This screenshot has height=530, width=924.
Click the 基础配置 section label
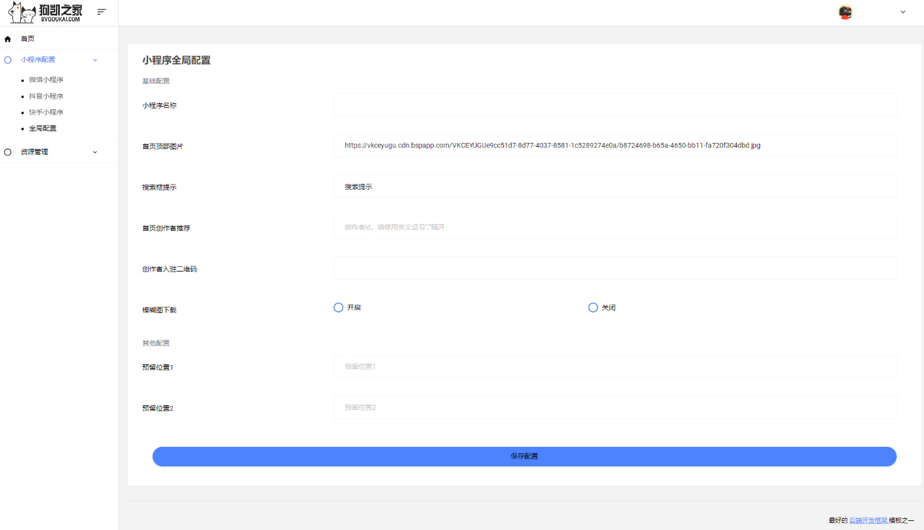click(156, 81)
